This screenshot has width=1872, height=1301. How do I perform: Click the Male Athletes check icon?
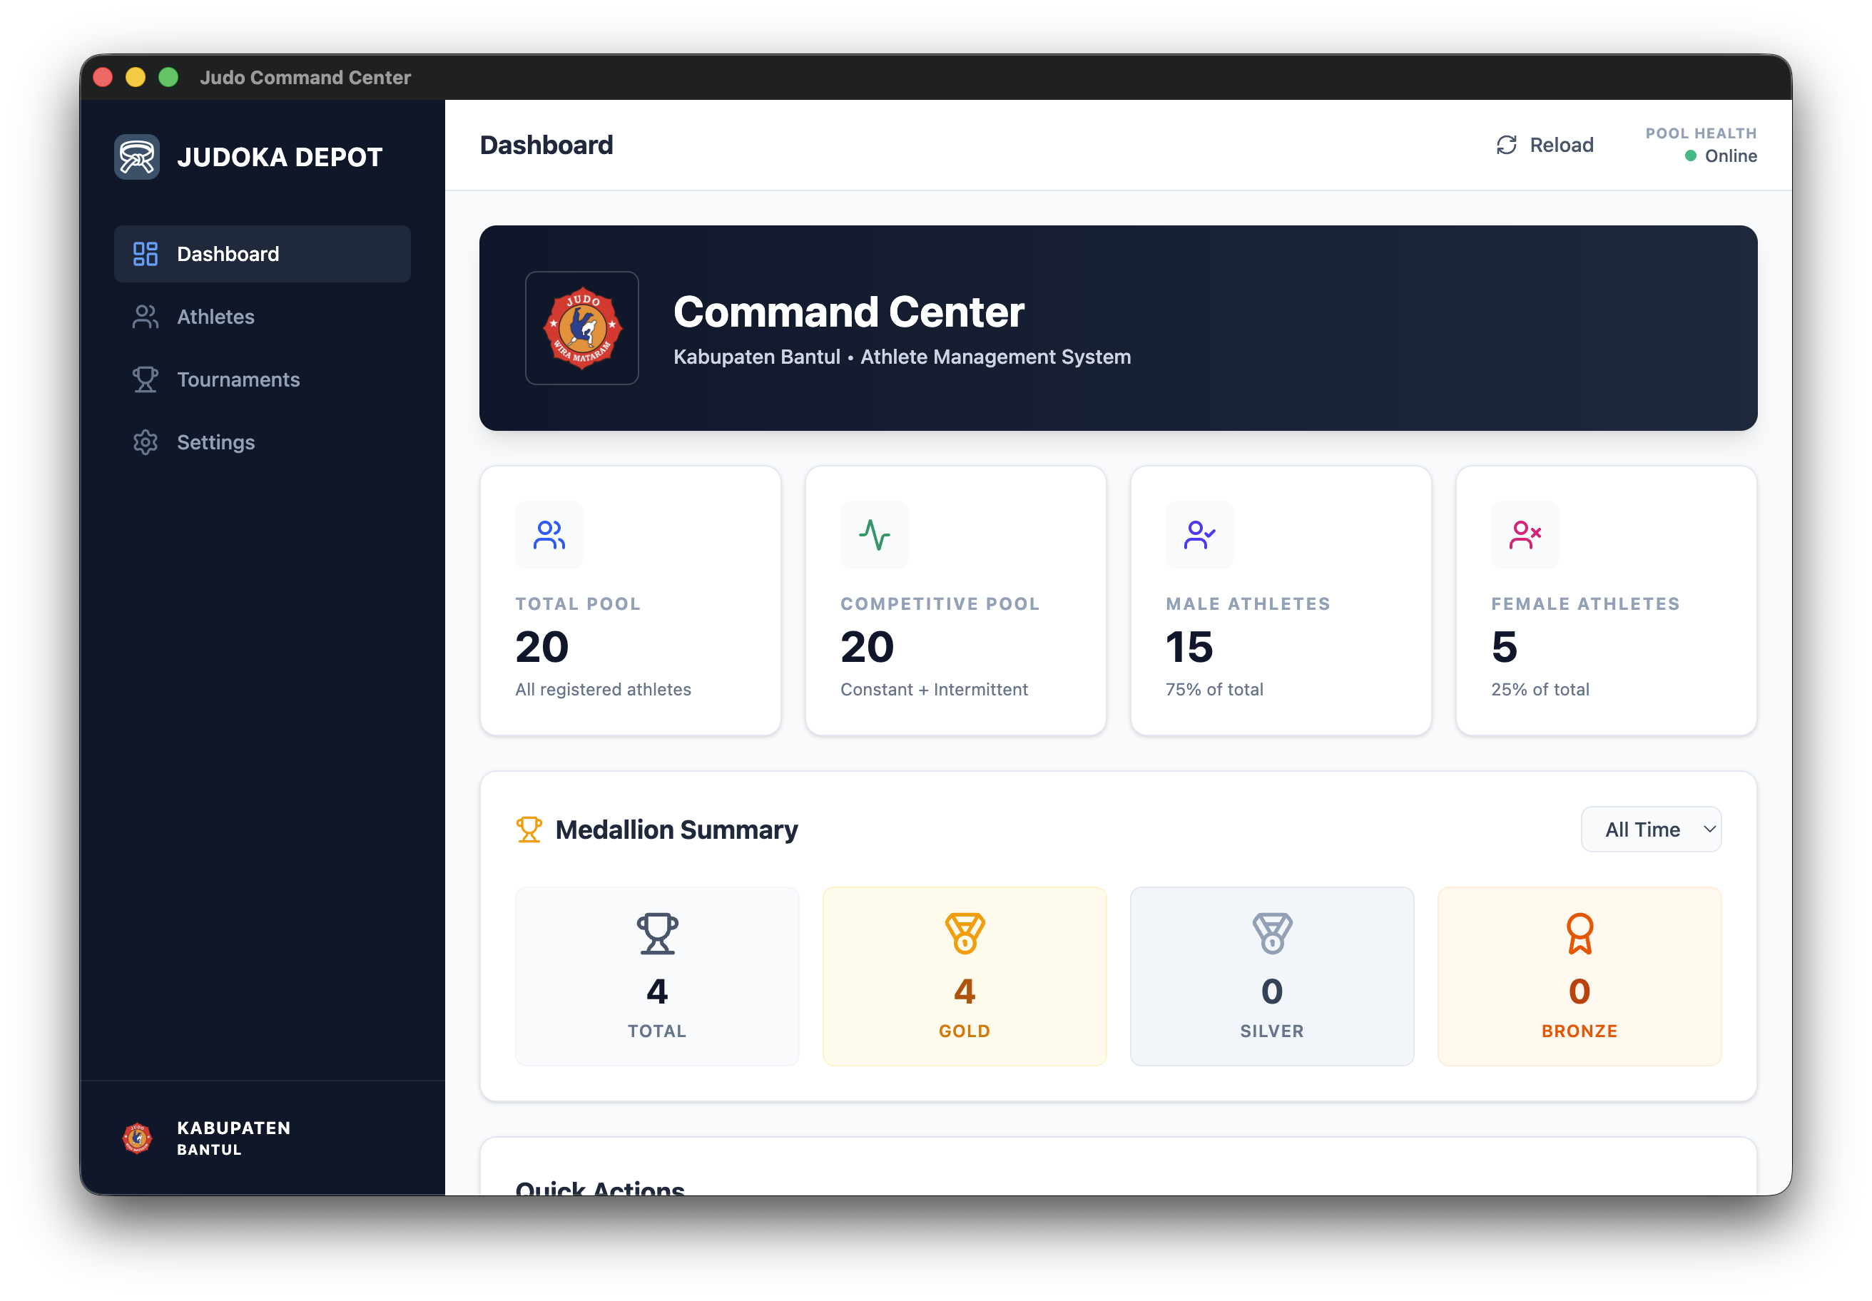[1199, 535]
